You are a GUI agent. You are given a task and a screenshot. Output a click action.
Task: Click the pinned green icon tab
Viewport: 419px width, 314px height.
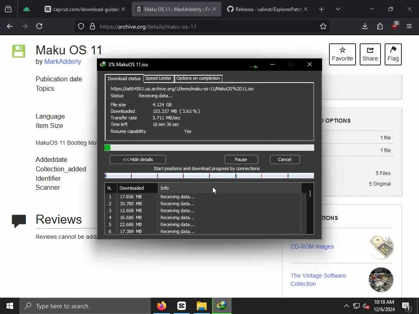(27, 9)
